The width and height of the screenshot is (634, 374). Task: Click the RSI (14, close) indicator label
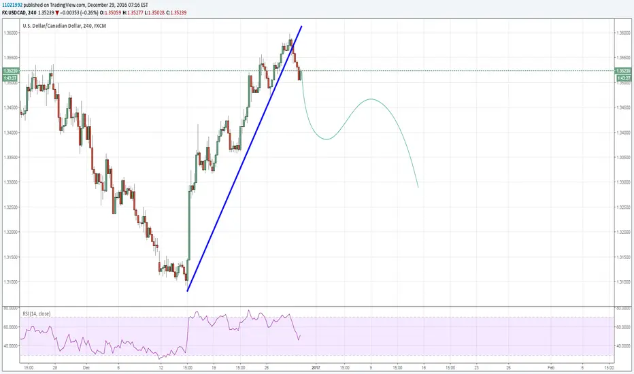[x=36, y=313]
